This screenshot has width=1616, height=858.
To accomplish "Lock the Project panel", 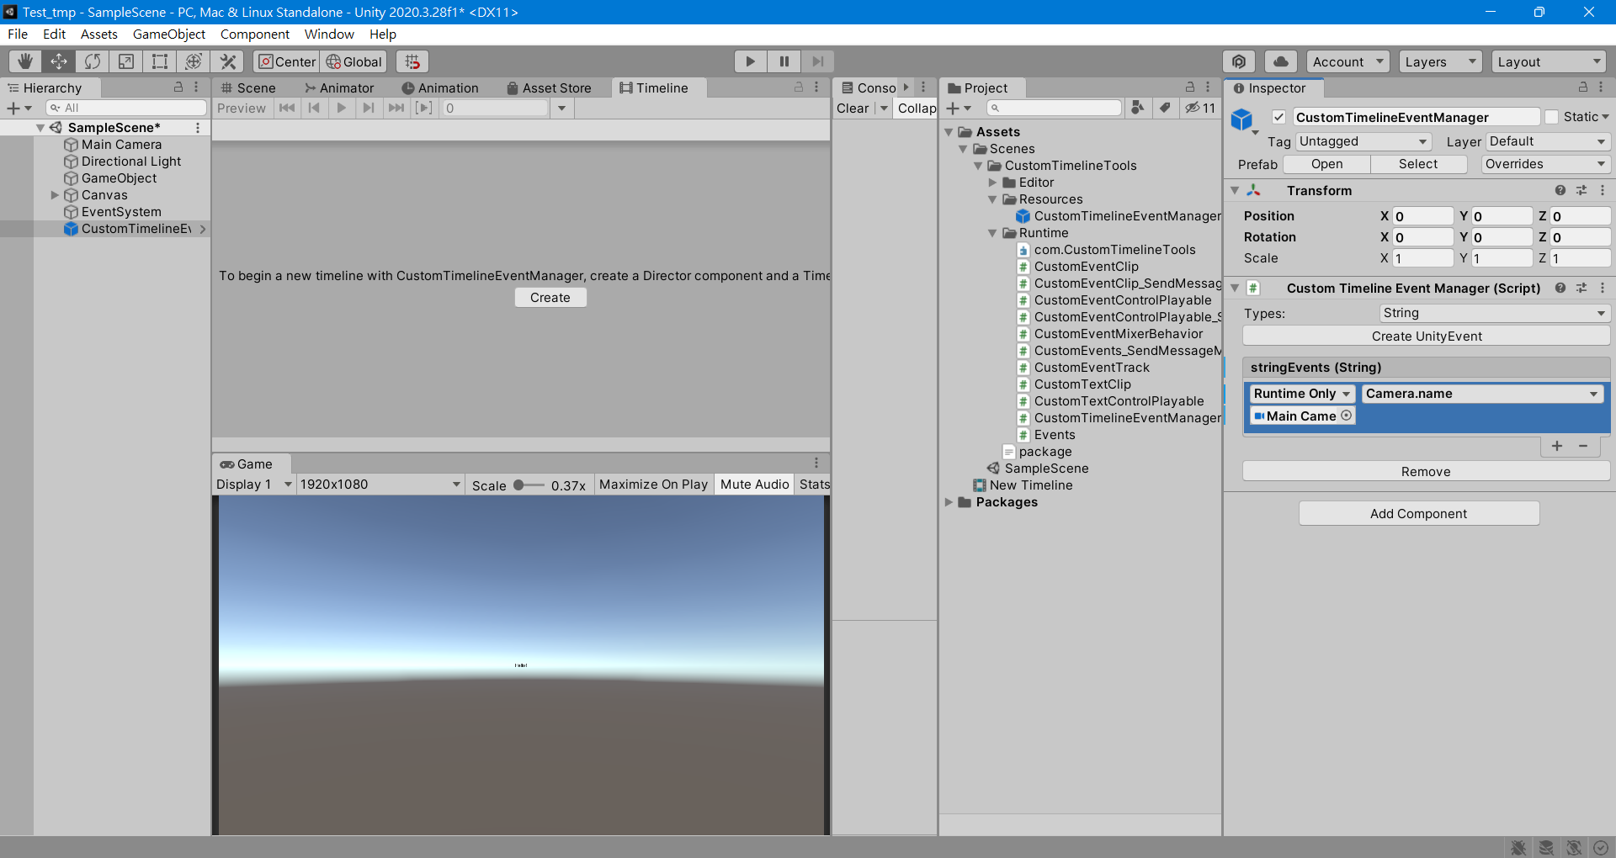I will click(x=1190, y=87).
